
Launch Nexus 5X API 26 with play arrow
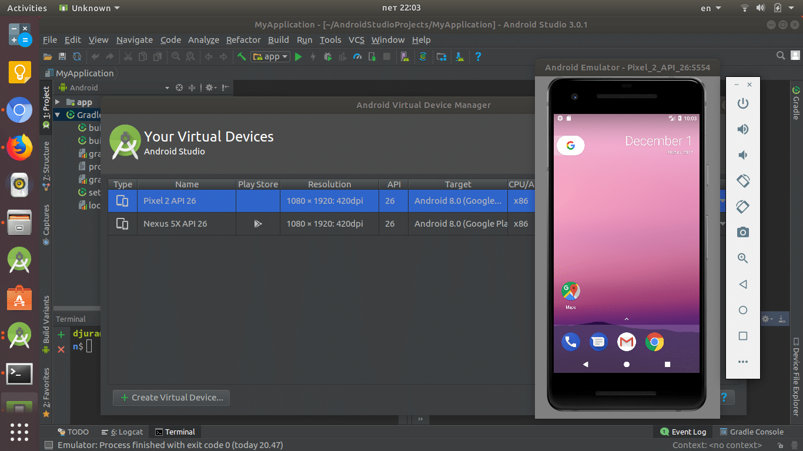coord(257,224)
